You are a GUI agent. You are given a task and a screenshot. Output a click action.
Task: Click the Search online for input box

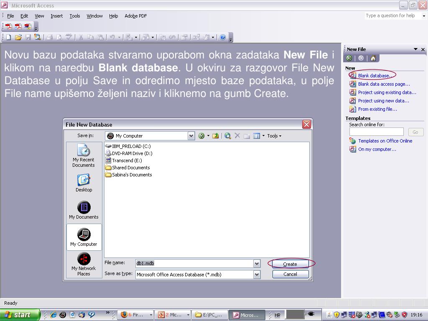(377, 132)
